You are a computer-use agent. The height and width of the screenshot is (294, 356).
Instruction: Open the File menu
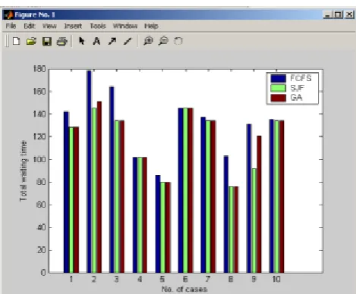click(x=11, y=26)
